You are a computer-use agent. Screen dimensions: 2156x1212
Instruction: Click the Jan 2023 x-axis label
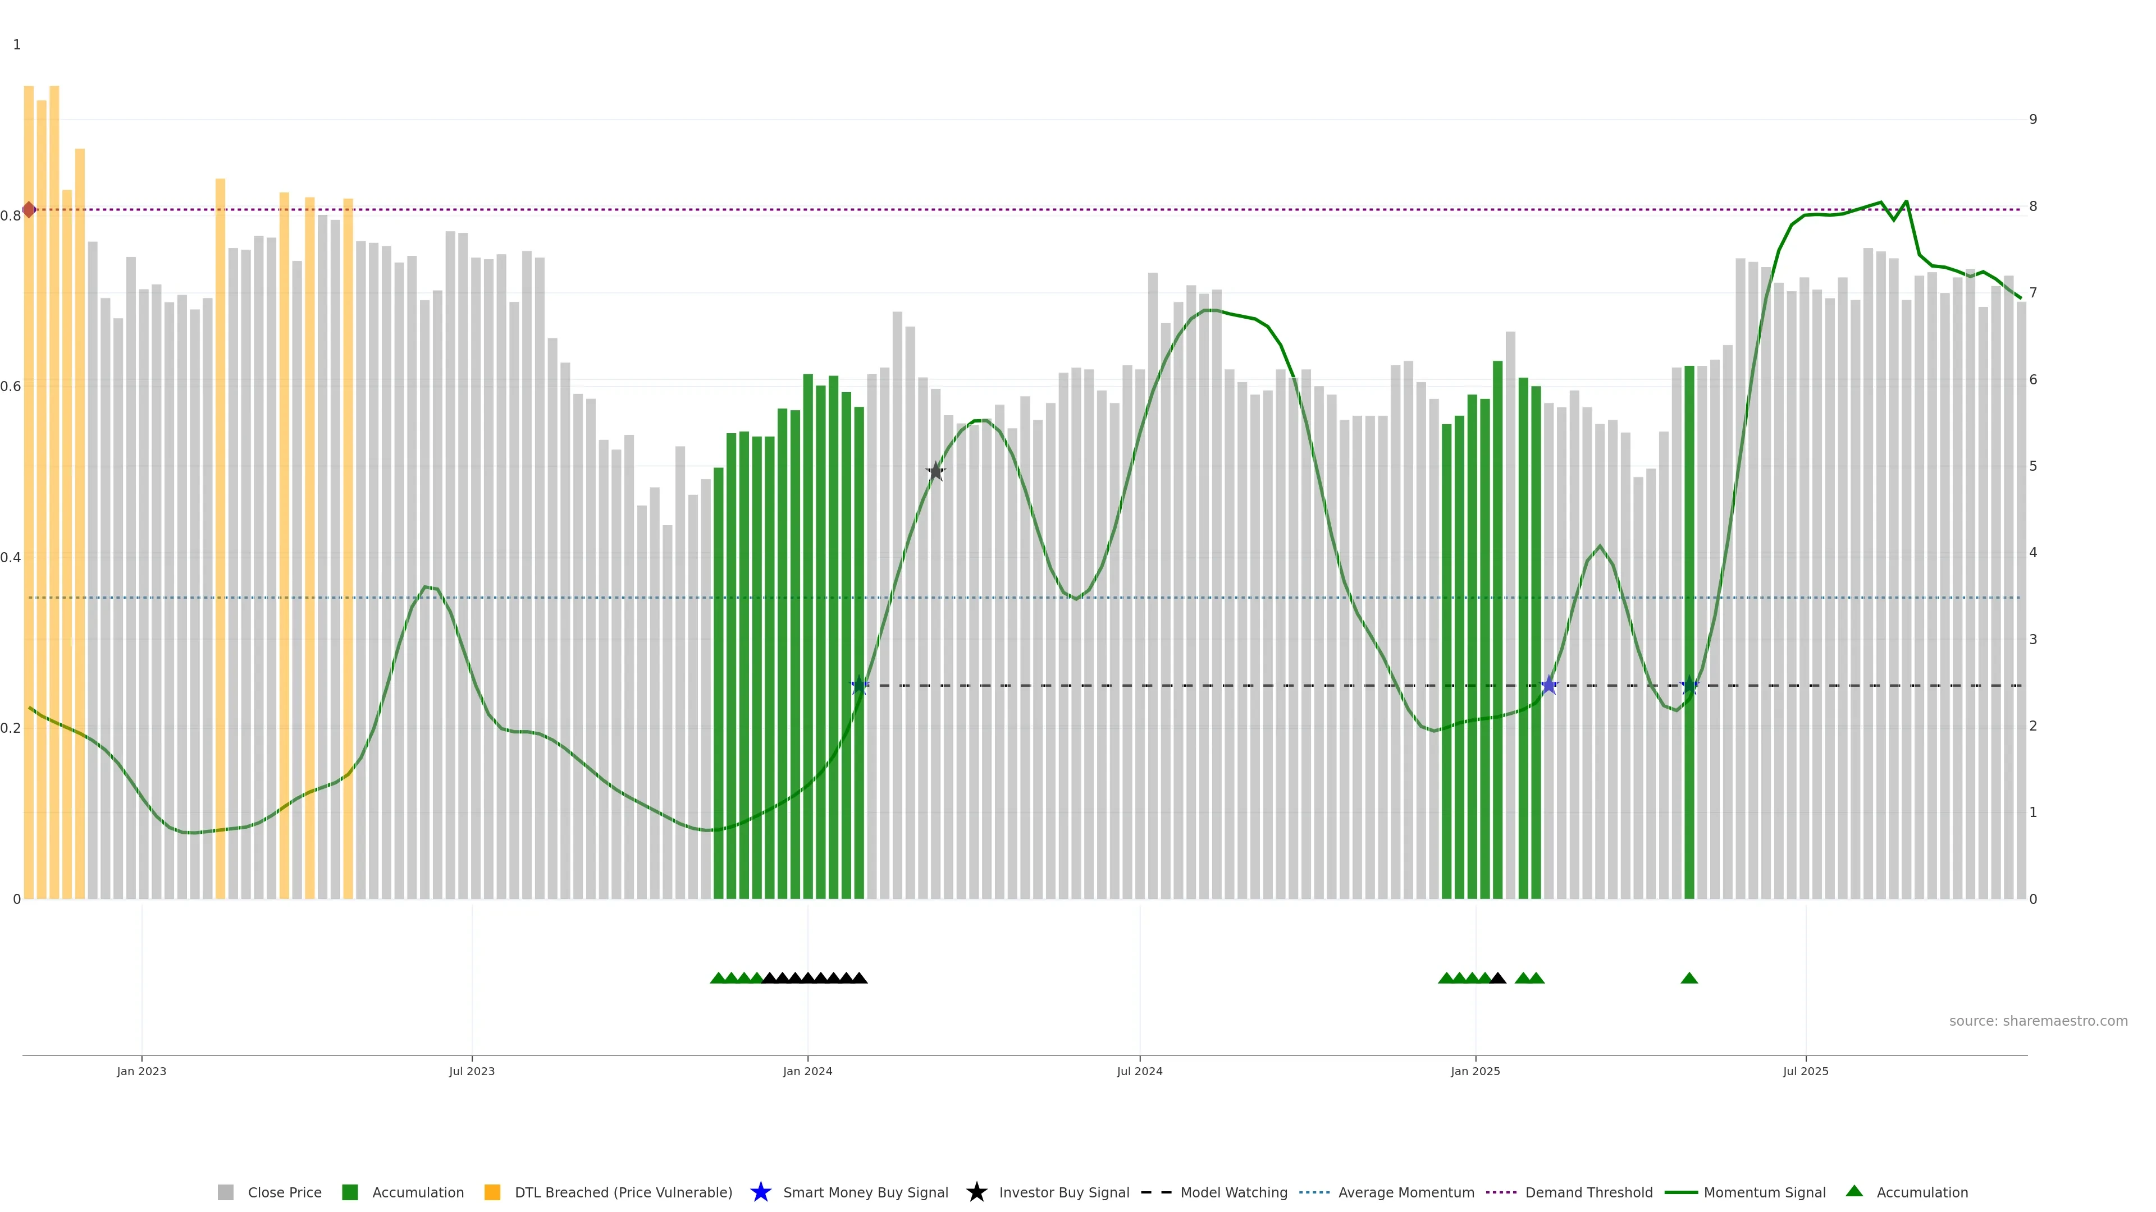tap(141, 1072)
